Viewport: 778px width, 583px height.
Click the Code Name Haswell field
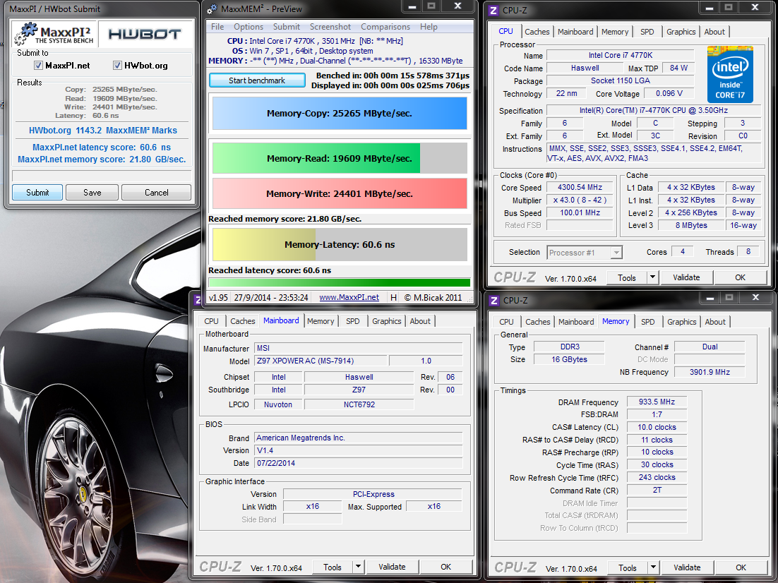tap(585, 68)
